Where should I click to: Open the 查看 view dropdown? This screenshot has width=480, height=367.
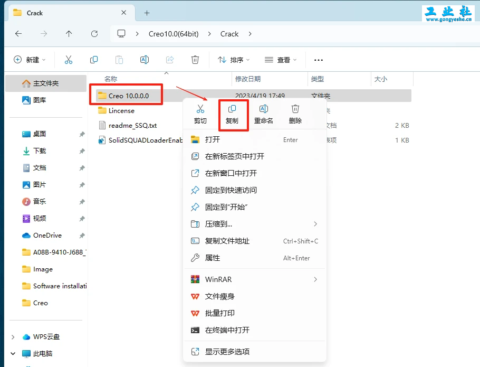pyautogui.click(x=281, y=60)
